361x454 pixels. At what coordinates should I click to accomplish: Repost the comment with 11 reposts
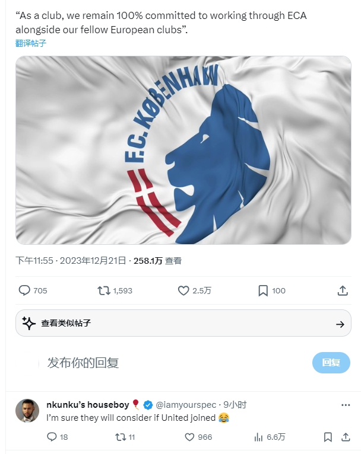pyautogui.click(x=121, y=437)
